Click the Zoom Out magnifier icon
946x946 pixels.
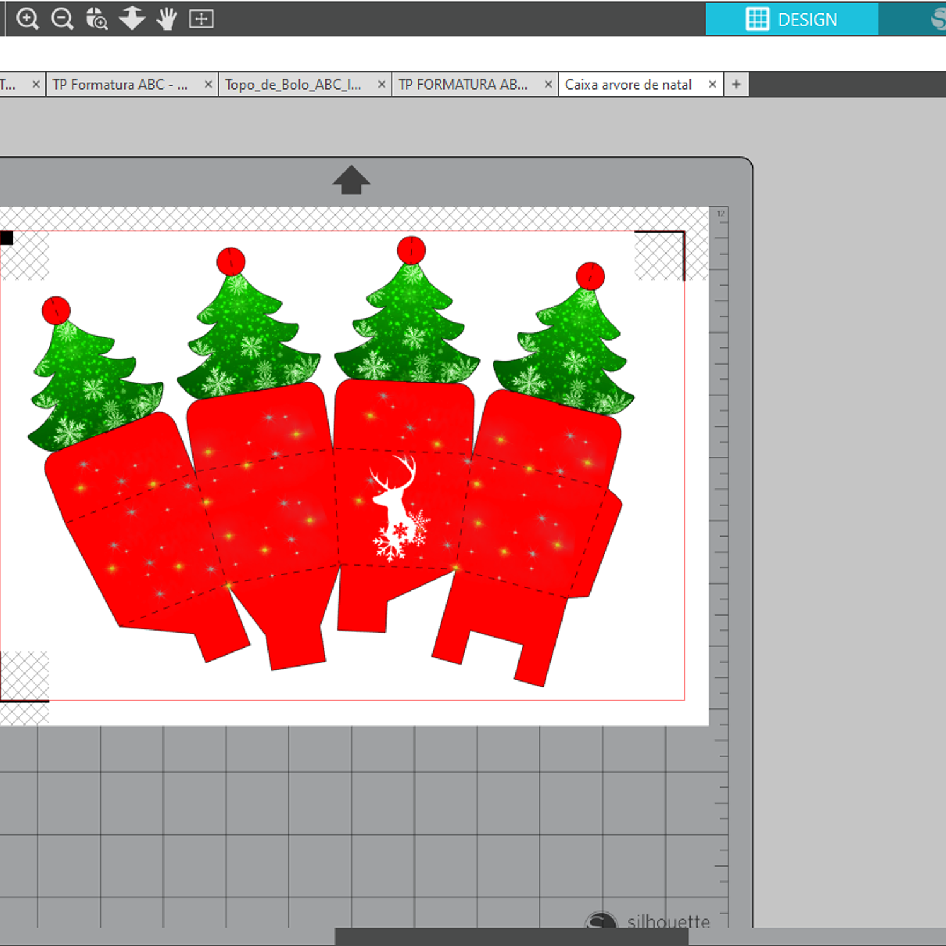tap(62, 19)
